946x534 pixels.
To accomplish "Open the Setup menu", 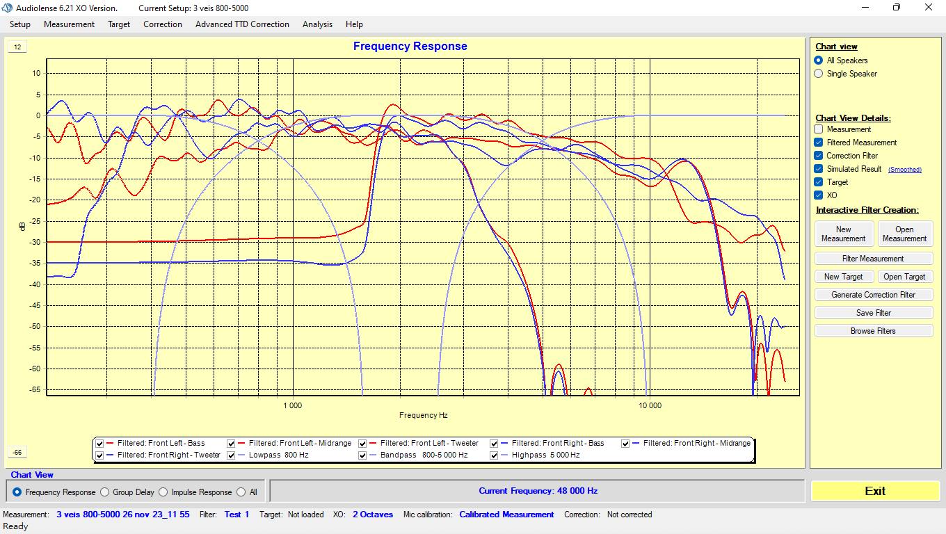I will [20, 24].
